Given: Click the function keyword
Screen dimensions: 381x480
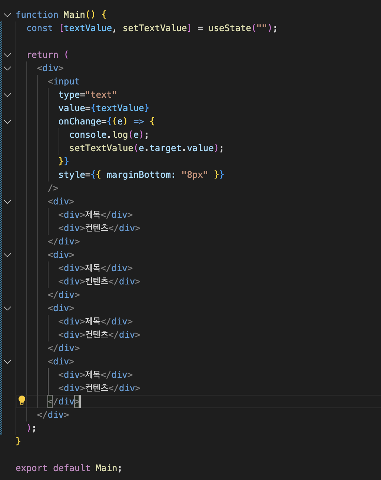Looking at the screenshot, I should click(37, 15).
